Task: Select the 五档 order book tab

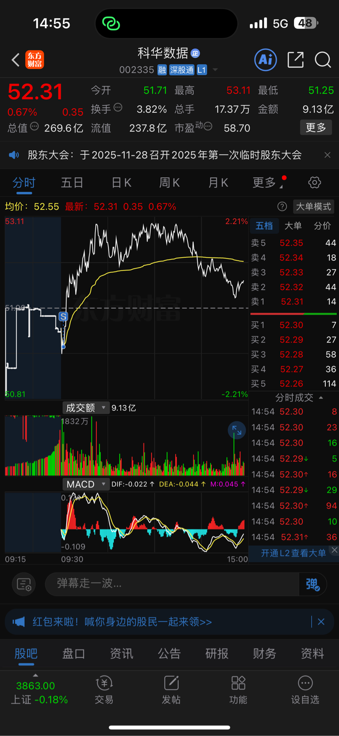Action: [x=264, y=226]
